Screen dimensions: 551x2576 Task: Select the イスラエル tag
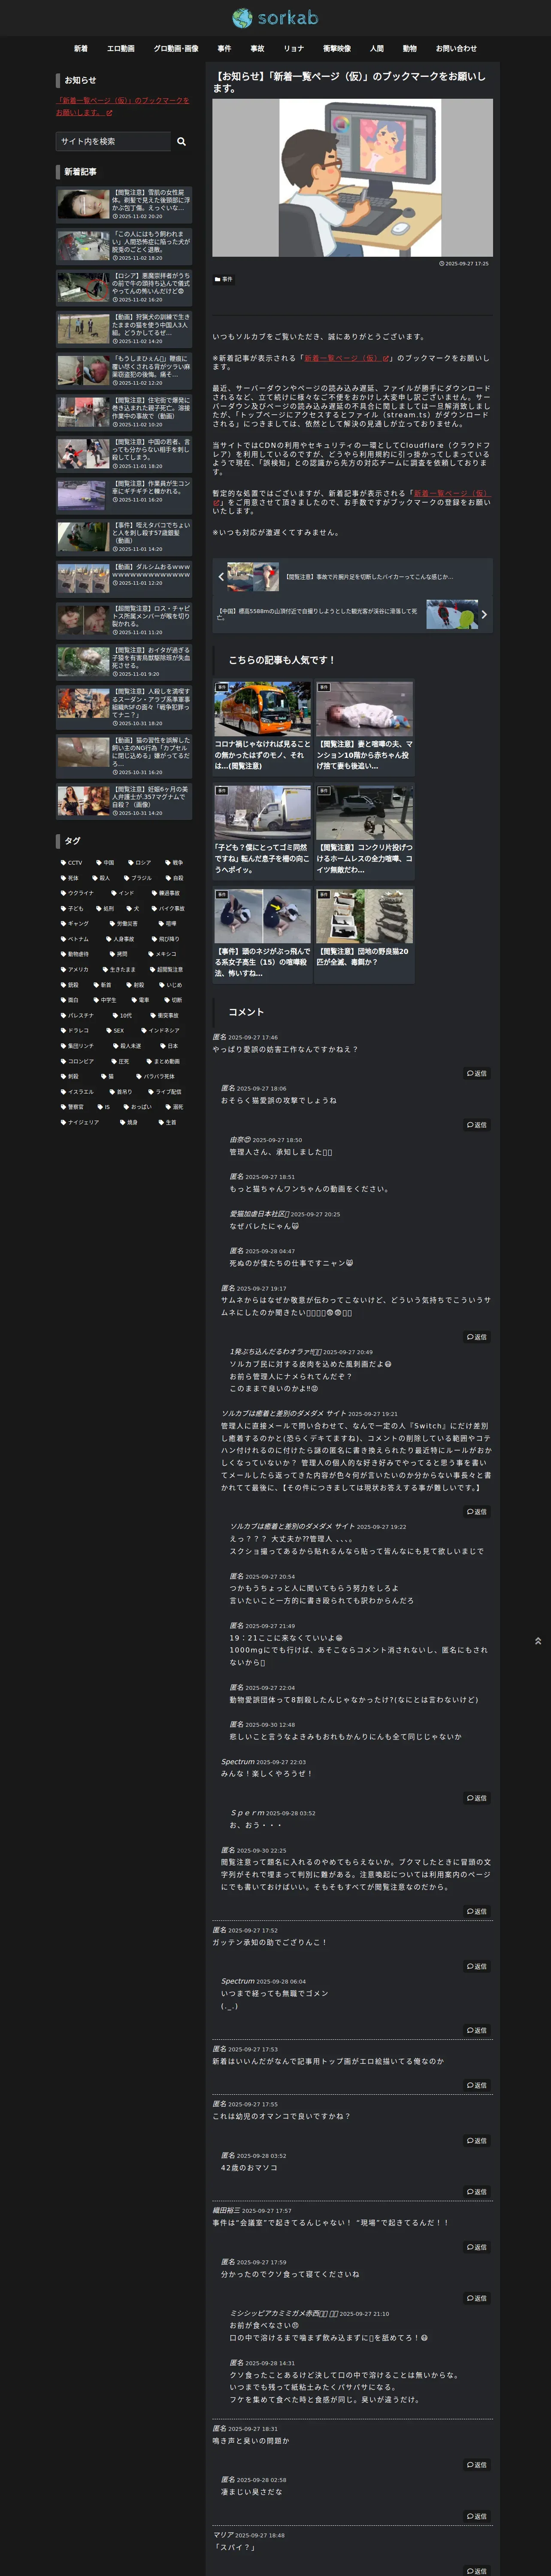77,1091
